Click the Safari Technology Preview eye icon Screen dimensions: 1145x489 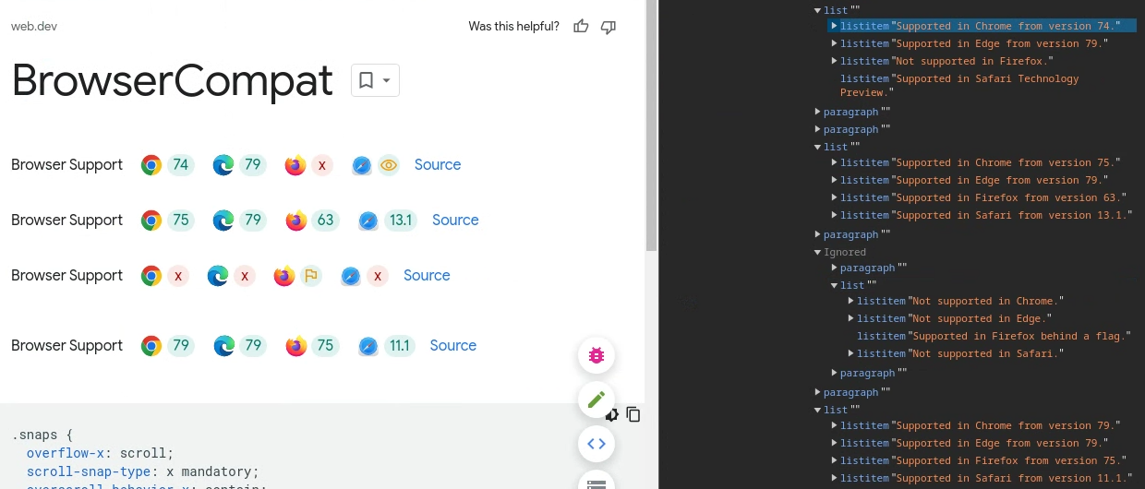[389, 165]
